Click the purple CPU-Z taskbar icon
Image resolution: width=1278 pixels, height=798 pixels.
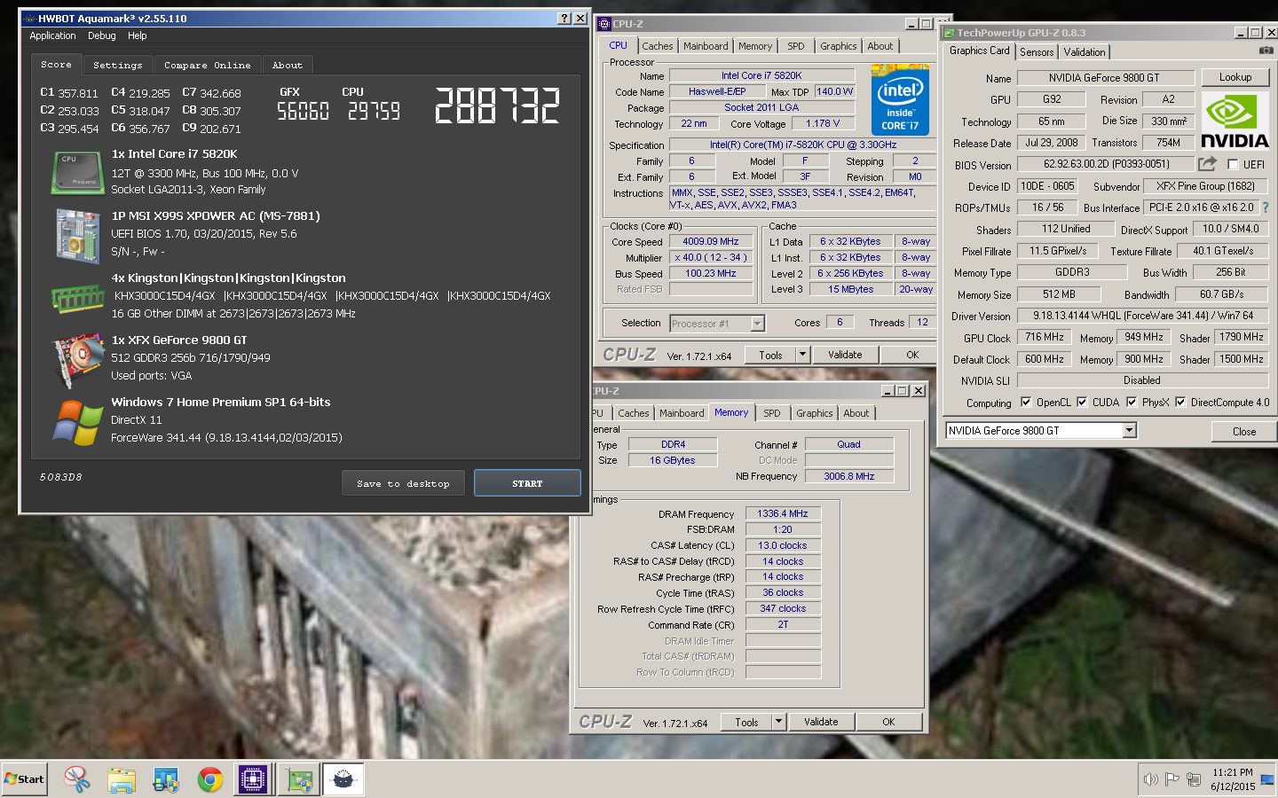(x=253, y=779)
